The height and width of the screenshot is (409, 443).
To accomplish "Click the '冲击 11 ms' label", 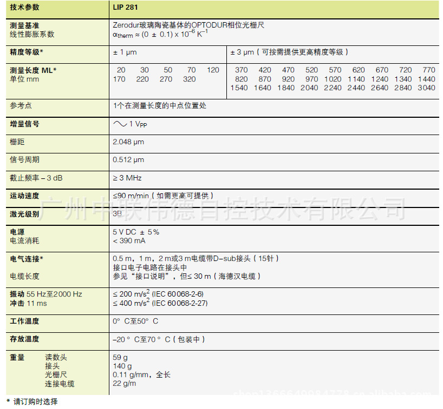I will pos(29,303).
